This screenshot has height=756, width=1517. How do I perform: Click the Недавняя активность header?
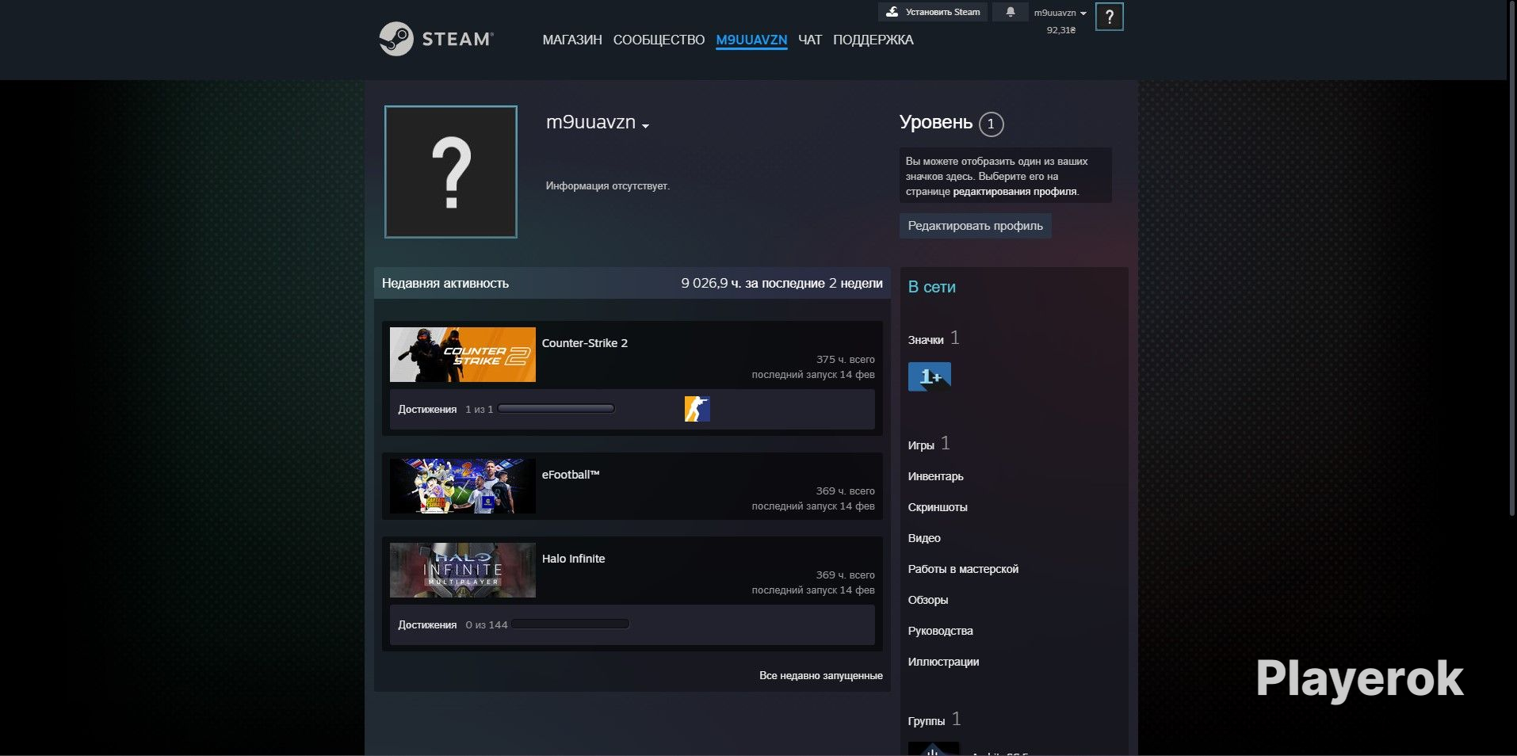tap(445, 283)
